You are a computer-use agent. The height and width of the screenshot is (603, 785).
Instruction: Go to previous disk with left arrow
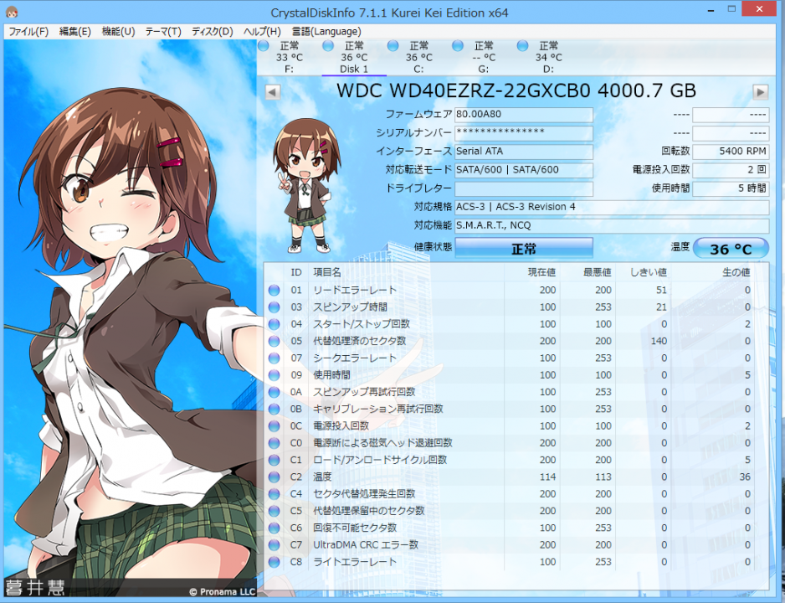pyautogui.click(x=272, y=92)
